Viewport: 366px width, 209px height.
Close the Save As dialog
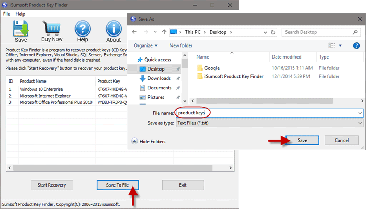coord(360,19)
